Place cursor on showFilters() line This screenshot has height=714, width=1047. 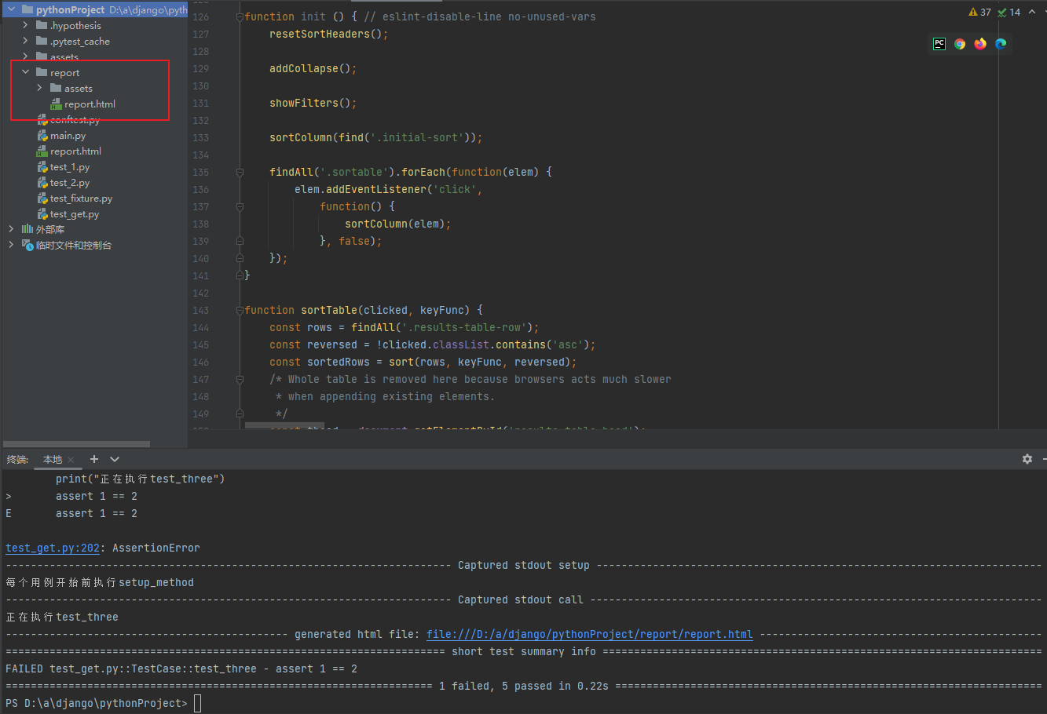tap(313, 103)
